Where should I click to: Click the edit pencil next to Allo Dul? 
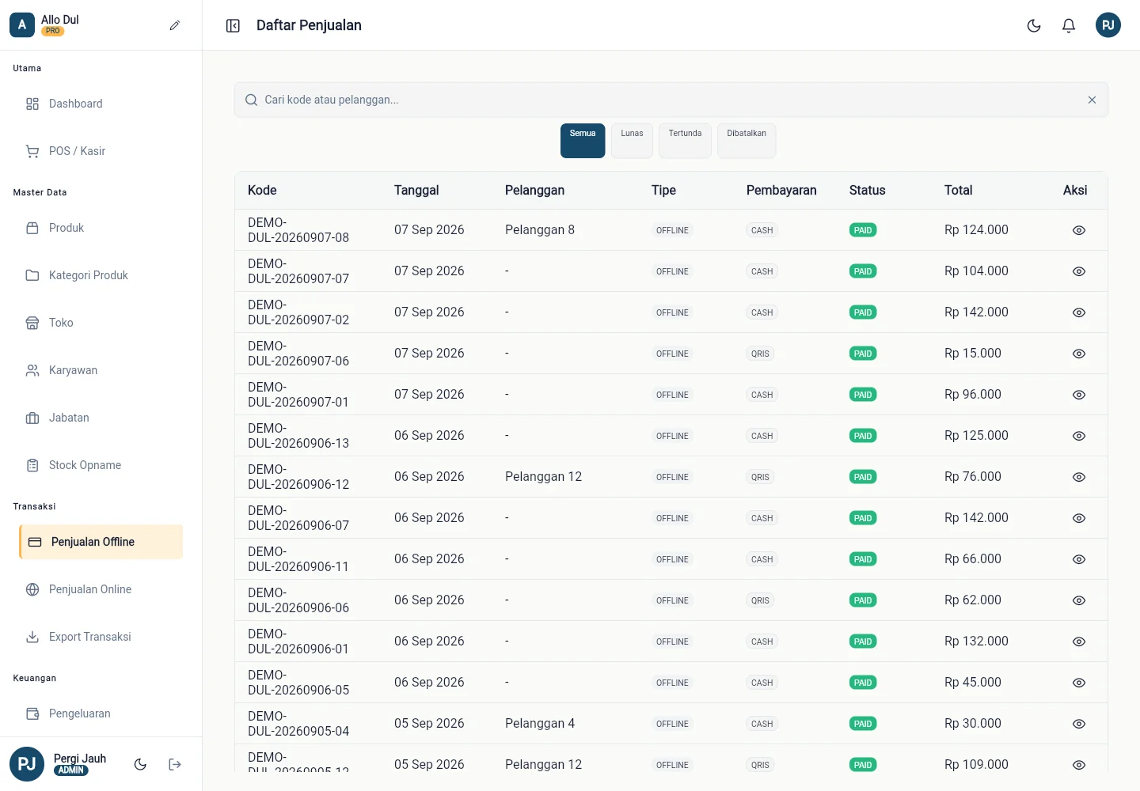pyautogui.click(x=175, y=25)
